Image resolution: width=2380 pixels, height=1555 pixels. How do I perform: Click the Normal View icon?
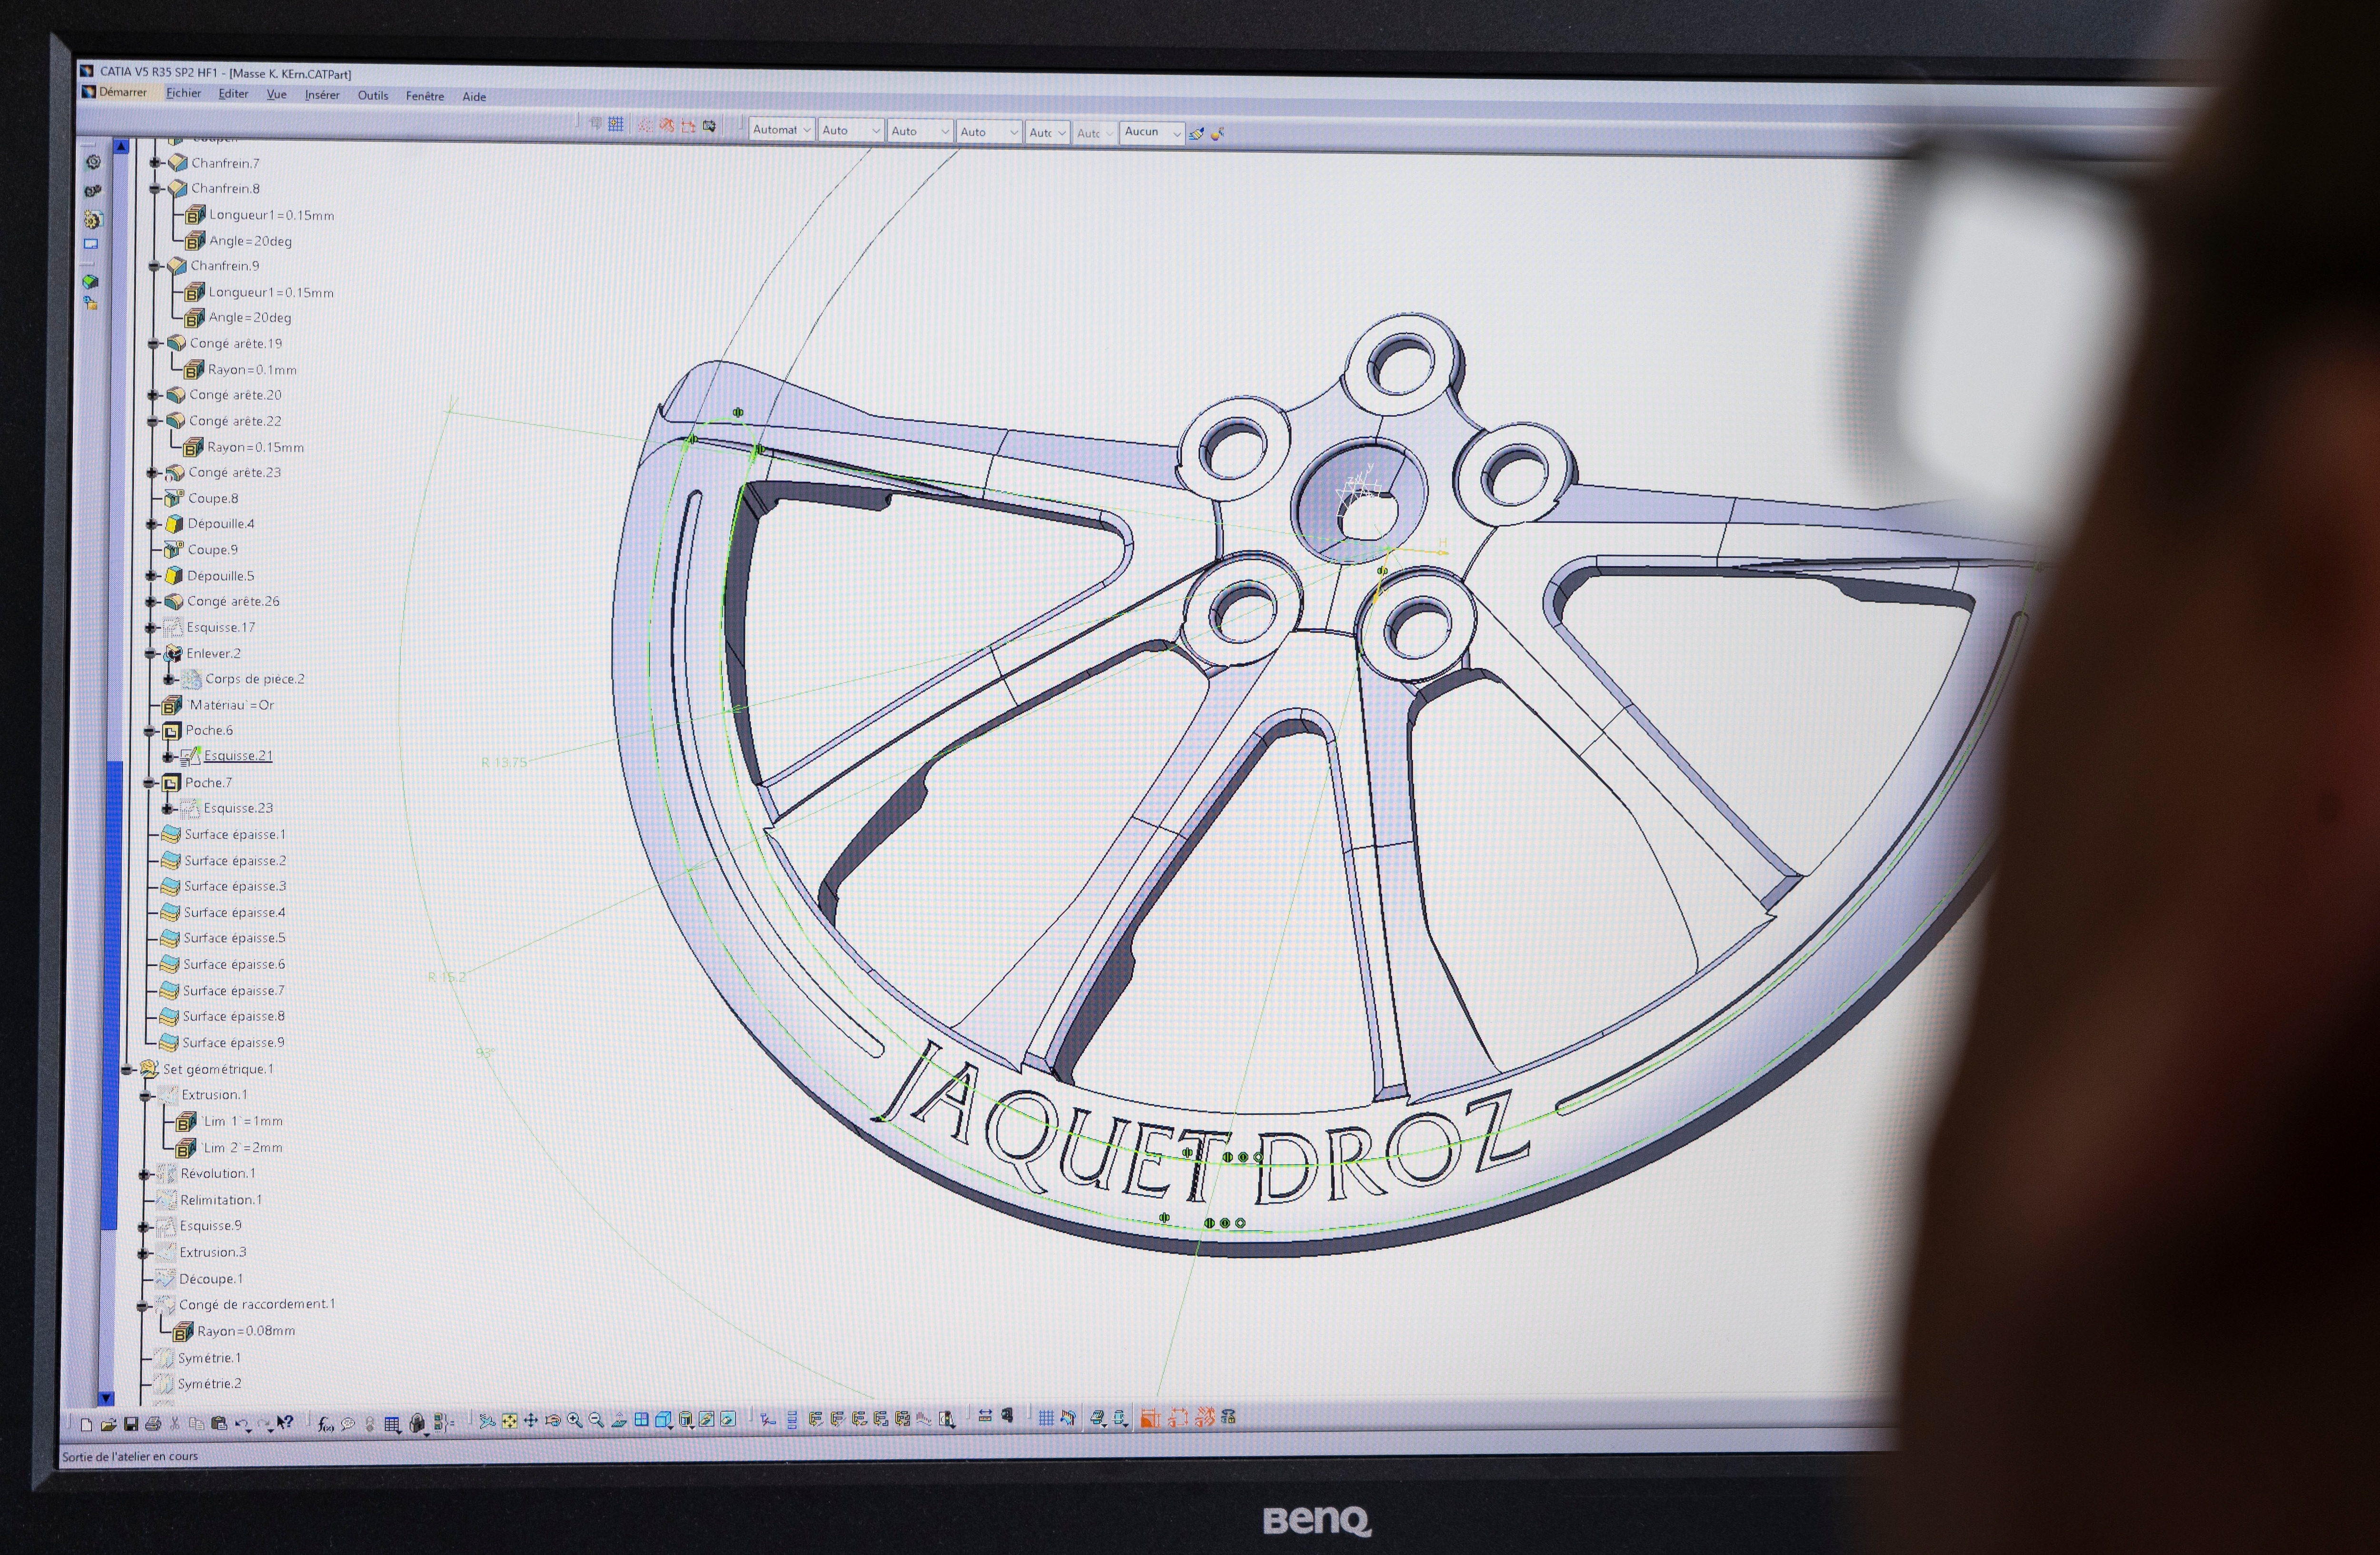[619, 1420]
